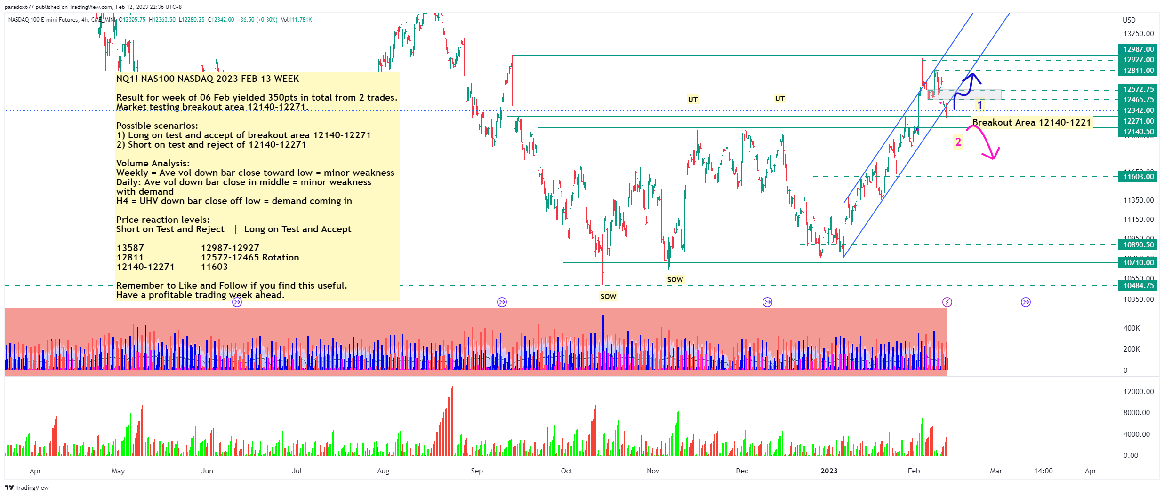
Task: Click the NASDAQ 100 E-mini Futures symbol title
Action: click(x=43, y=20)
